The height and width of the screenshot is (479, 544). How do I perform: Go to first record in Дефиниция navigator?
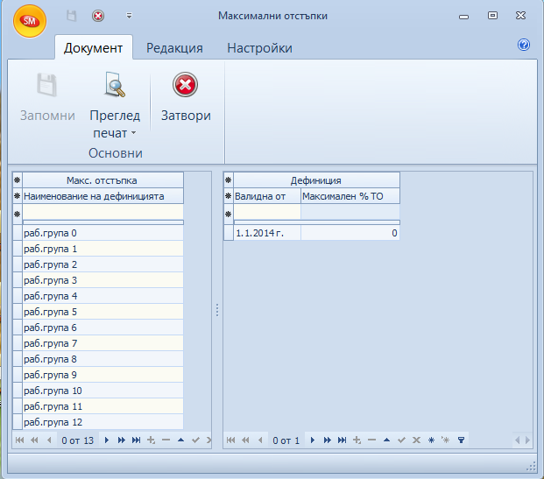(x=230, y=440)
